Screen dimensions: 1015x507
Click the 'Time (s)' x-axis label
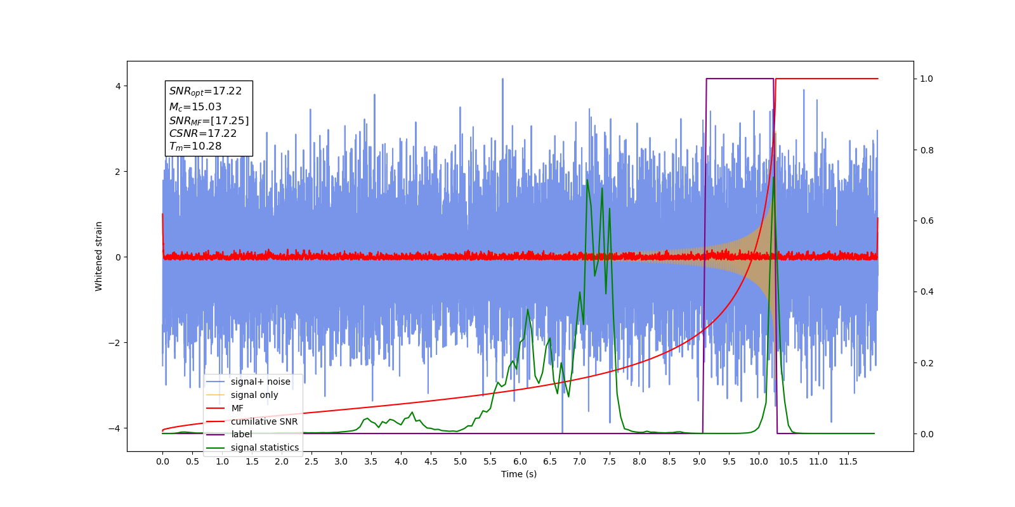[519, 474]
